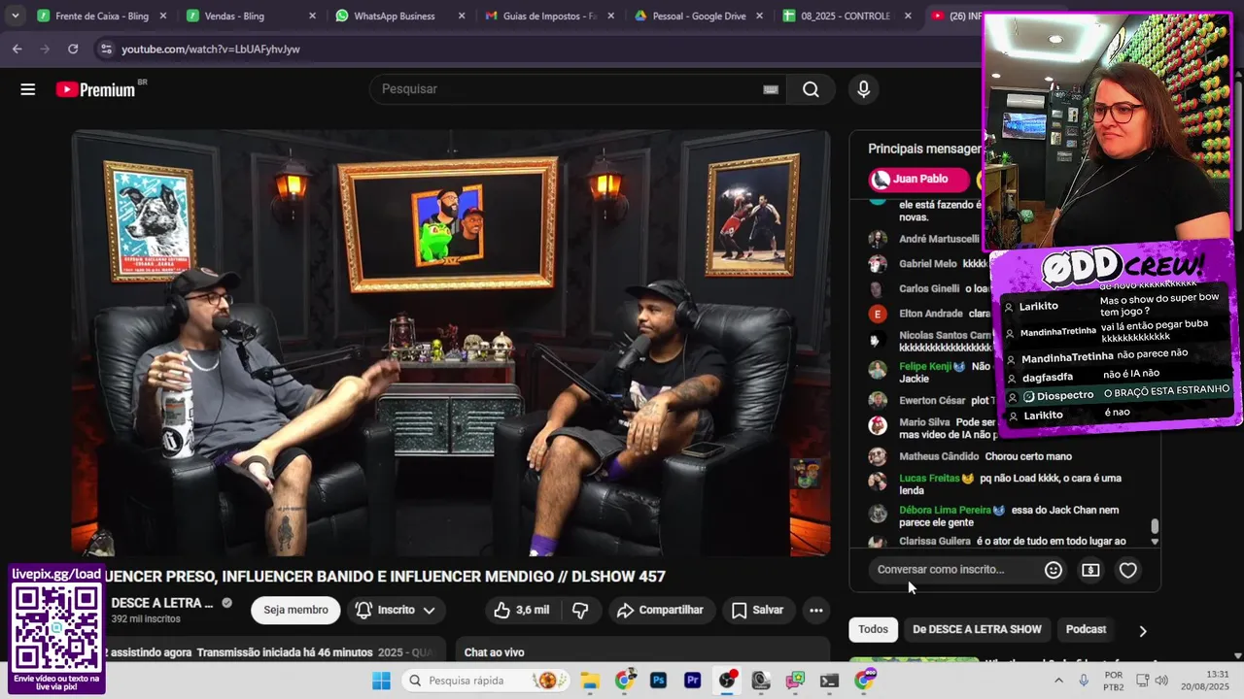Show hidden system tray icons chevron
The image size is (1244, 699).
click(1058, 681)
